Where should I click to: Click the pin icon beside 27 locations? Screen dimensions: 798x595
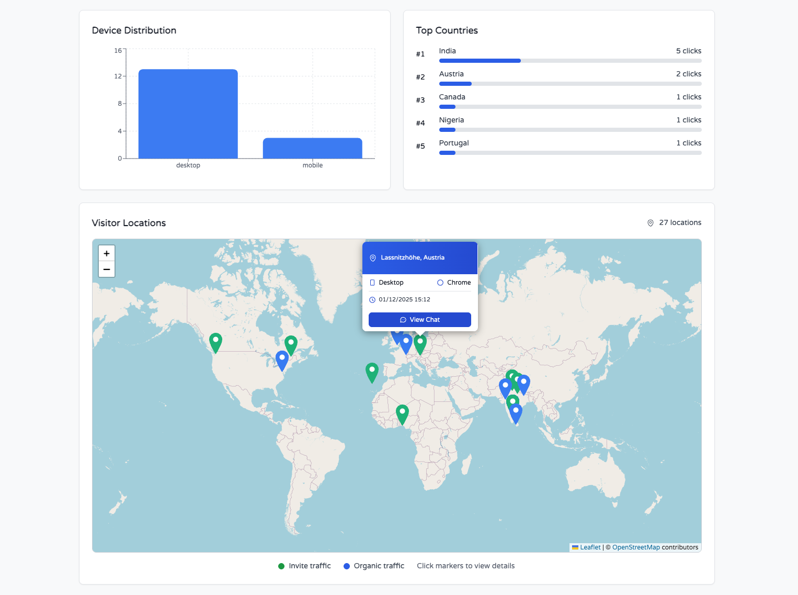(x=650, y=222)
